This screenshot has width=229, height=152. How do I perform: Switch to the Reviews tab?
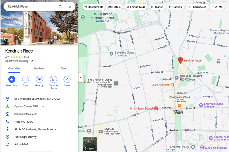point(39,68)
